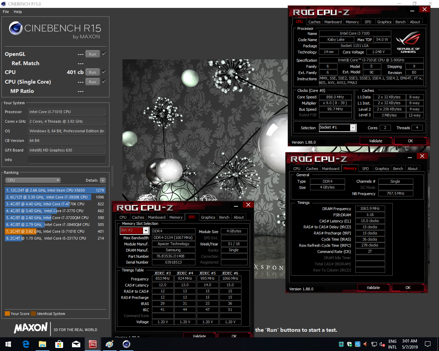Open the taskbar clock showing 3:01 AM
This screenshot has height=351, width=439.
click(410, 344)
